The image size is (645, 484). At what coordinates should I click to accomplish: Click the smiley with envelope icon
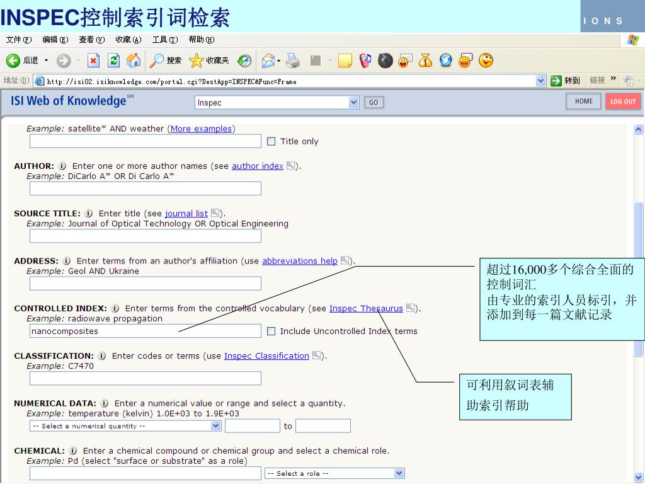pos(405,61)
